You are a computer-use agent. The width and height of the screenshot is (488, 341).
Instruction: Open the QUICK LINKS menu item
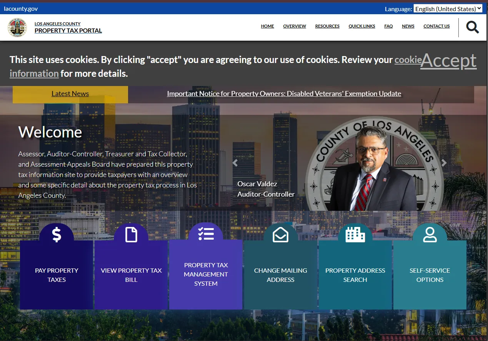tap(362, 26)
